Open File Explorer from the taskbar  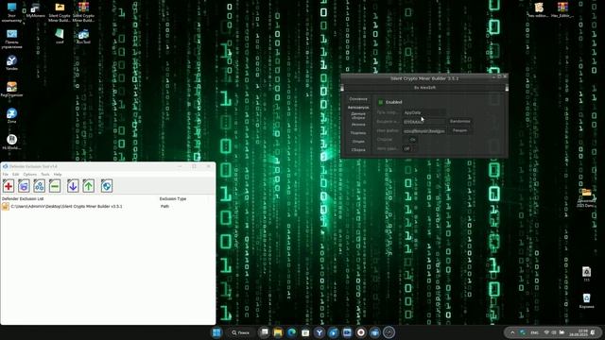(278, 332)
